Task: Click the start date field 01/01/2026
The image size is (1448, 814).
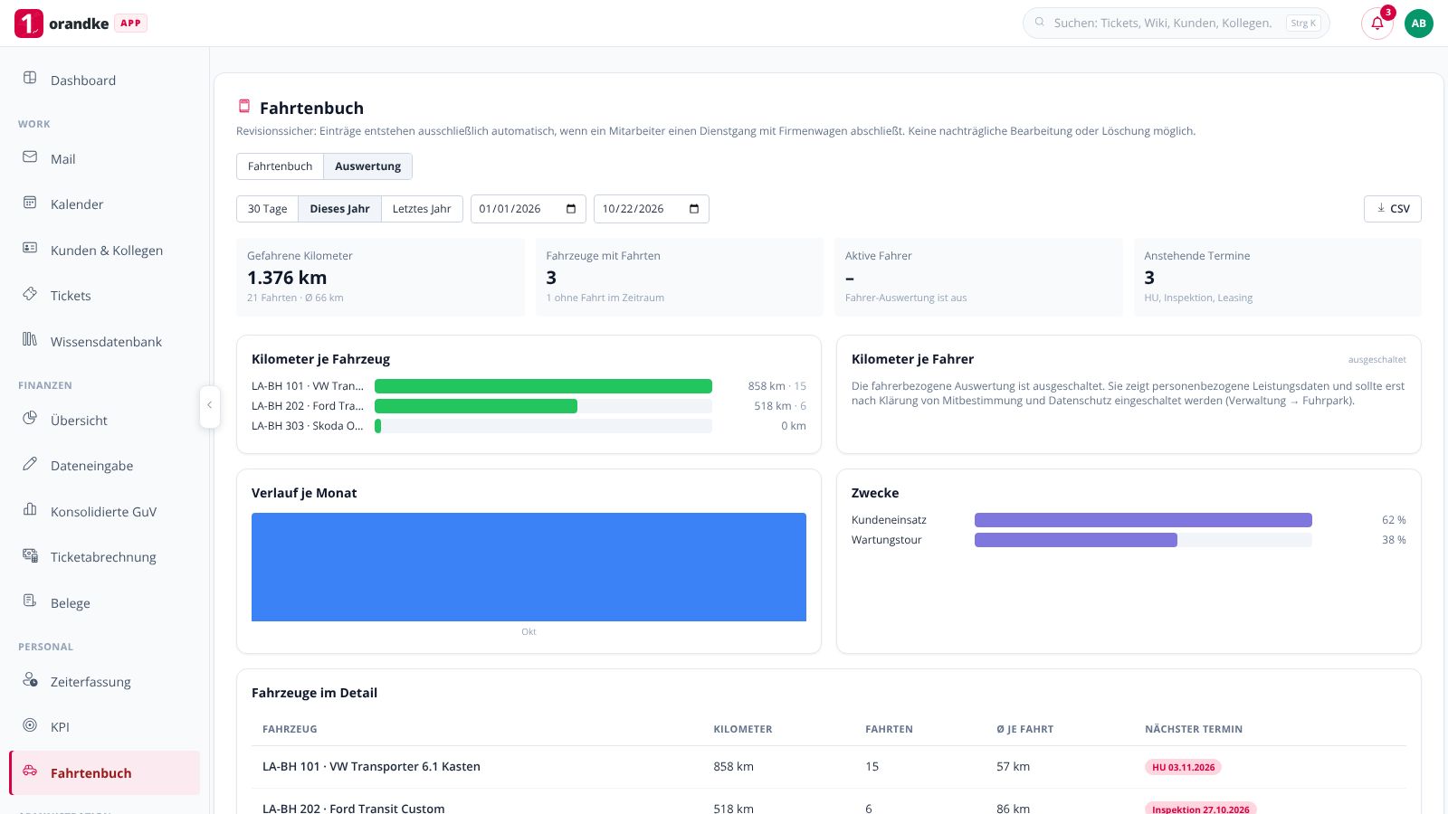Action: (x=529, y=209)
